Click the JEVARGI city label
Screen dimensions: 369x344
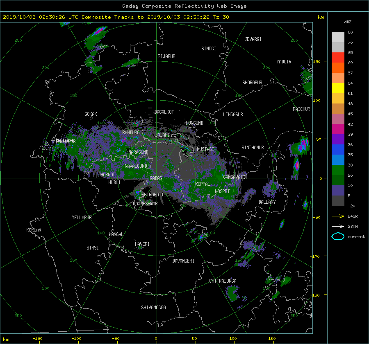(253, 39)
